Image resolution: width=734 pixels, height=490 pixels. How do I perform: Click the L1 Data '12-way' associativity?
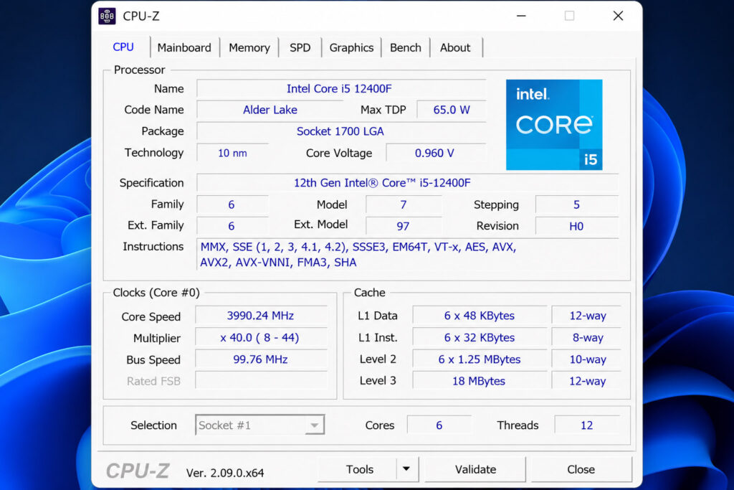coord(587,315)
